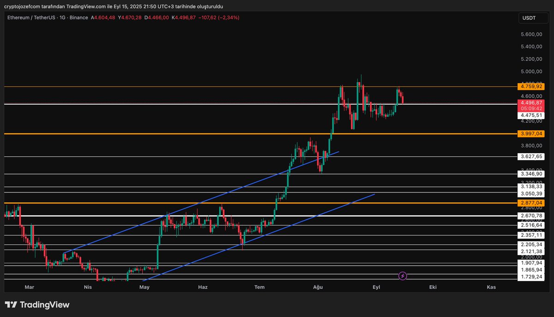This screenshot has height=317, width=554.
Task: Click the cryptojozefcom attribution header text
Action: pyautogui.click(x=114, y=6)
